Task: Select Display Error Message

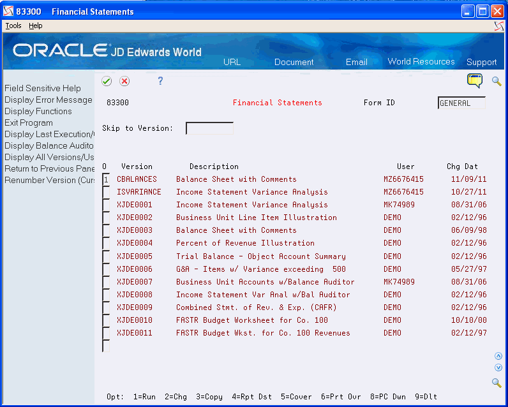Action: point(49,100)
